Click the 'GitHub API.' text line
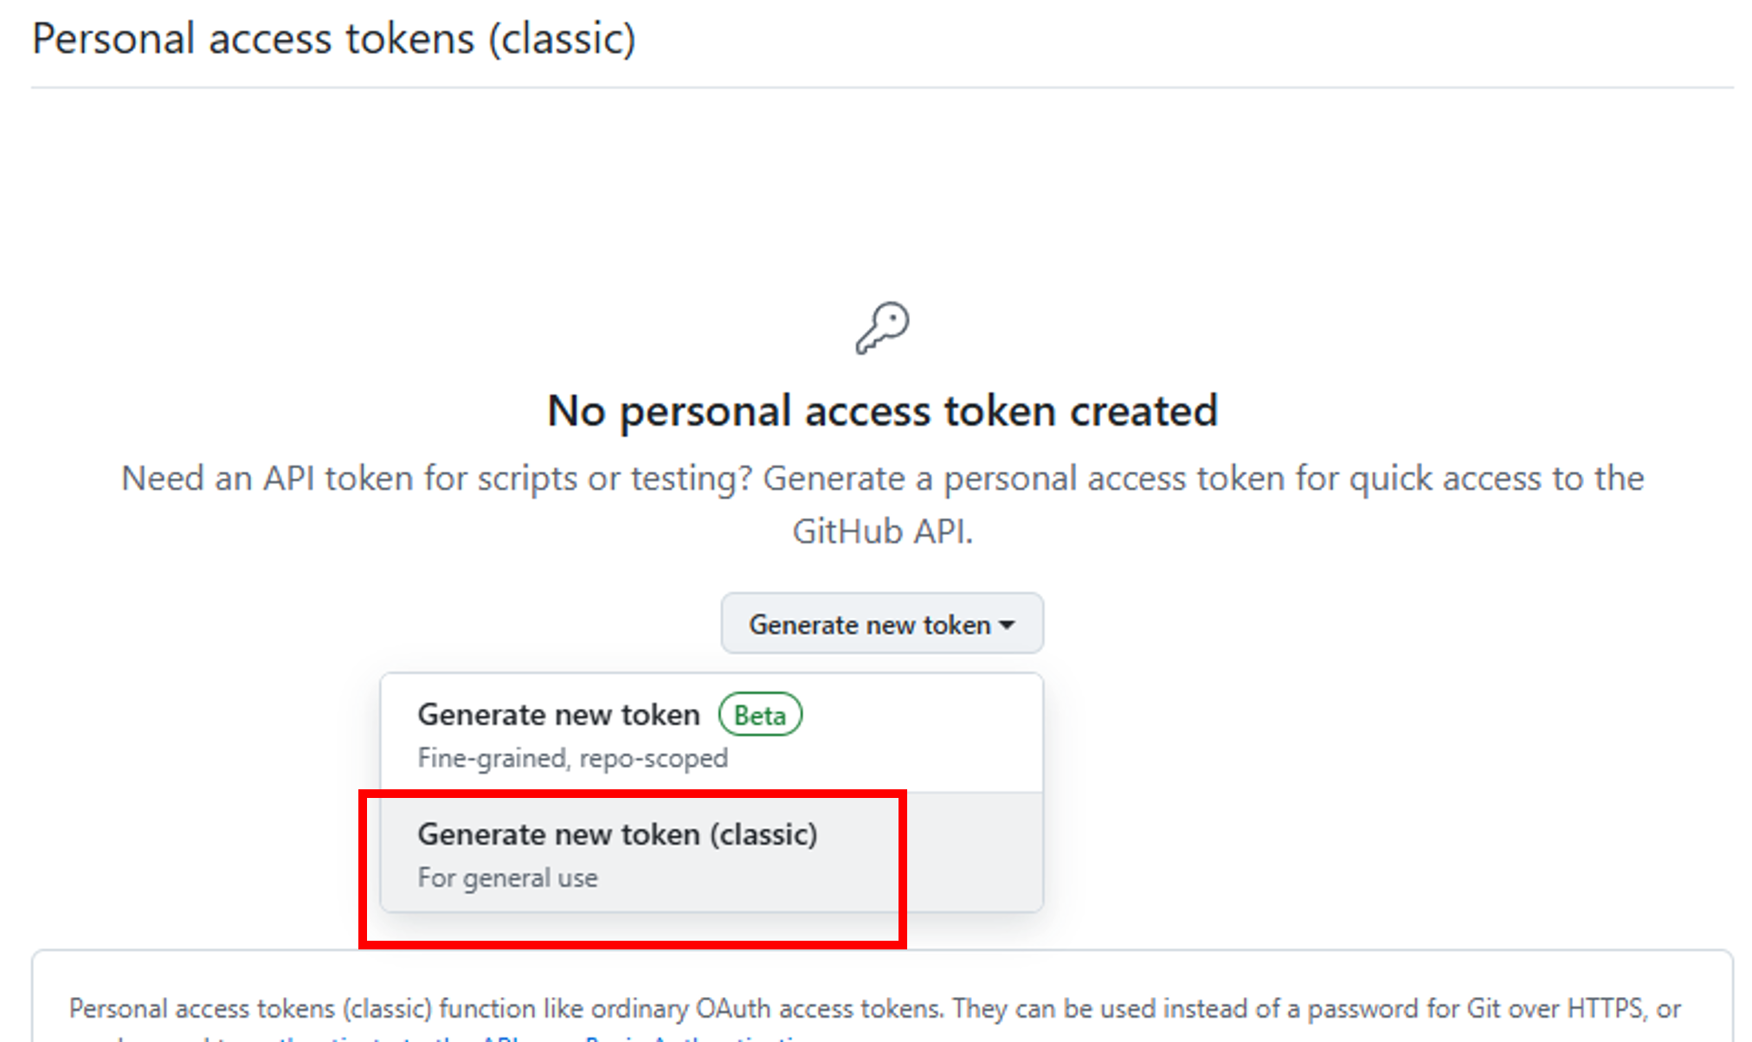The height and width of the screenshot is (1042, 1752). coord(882,531)
